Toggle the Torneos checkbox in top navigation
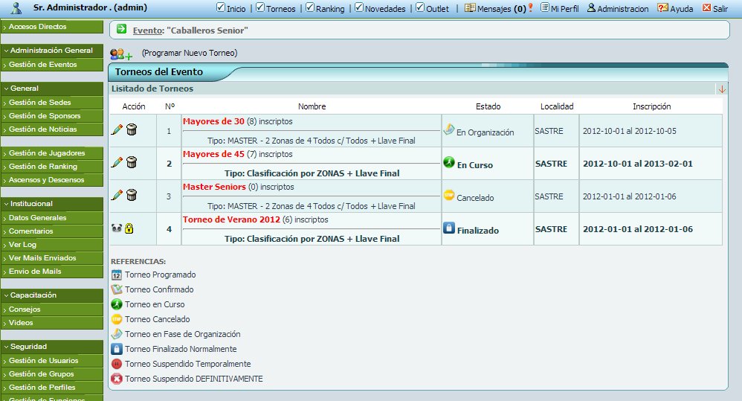This screenshot has height=401, width=742. tap(260, 8)
